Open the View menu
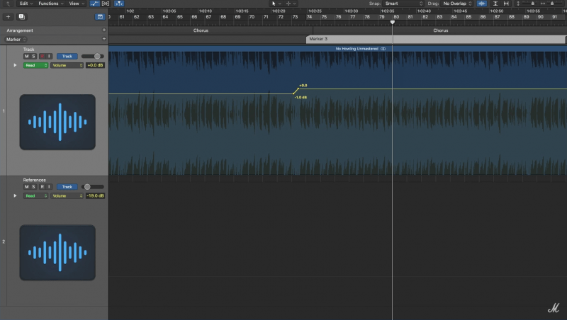The width and height of the screenshot is (567, 320). [x=77, y=4]
